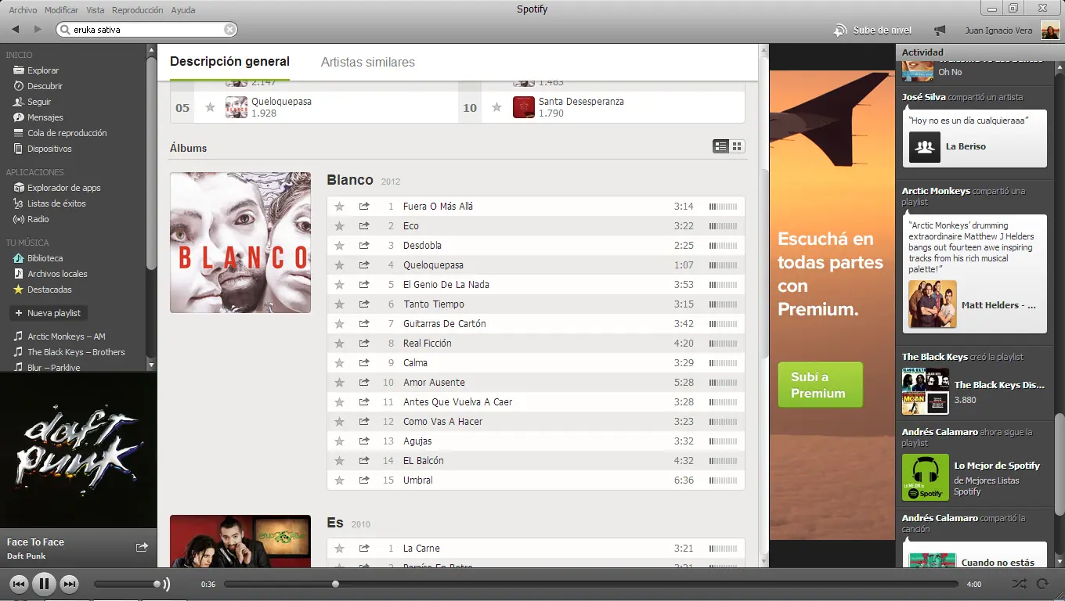Create a Nueva playlist
The height and width of the screenshot is (601, 1065).
(47, 313)
